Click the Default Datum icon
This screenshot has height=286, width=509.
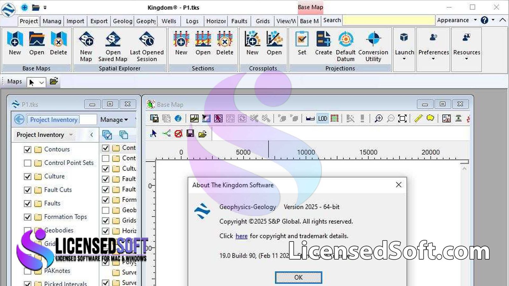pyautogui.click(x=345, y=39)
